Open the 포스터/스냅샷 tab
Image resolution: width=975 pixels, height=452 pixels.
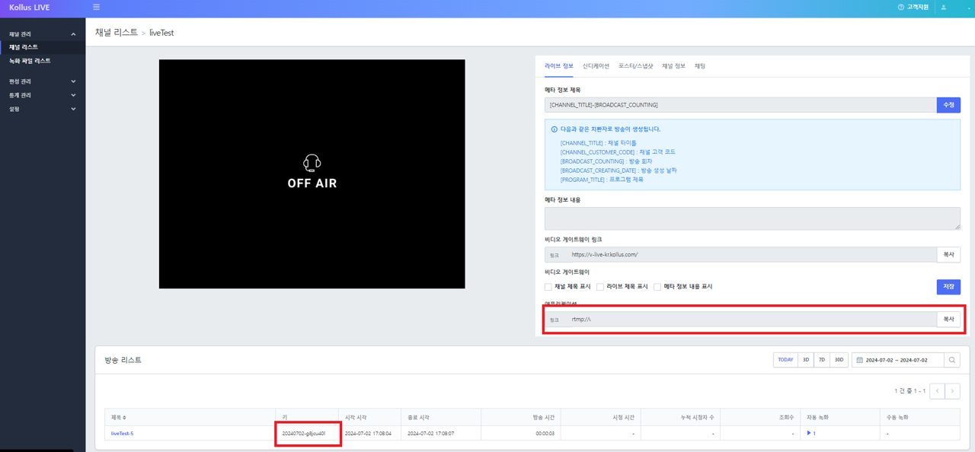(635, 66)
